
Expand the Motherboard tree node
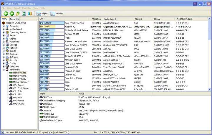[4, 29]
